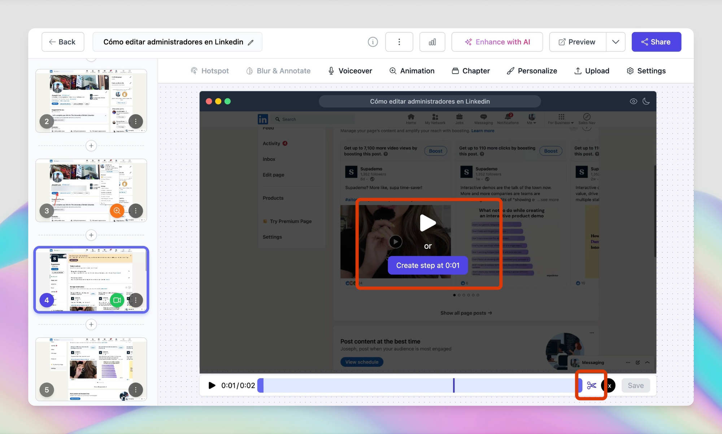This screenshot has height=434, width=722.
Task: Click the Save button in timeline
Action: click(x=635, y=385)
